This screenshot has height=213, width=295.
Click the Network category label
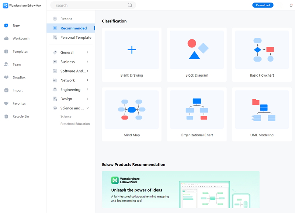[x=67, y=80]
